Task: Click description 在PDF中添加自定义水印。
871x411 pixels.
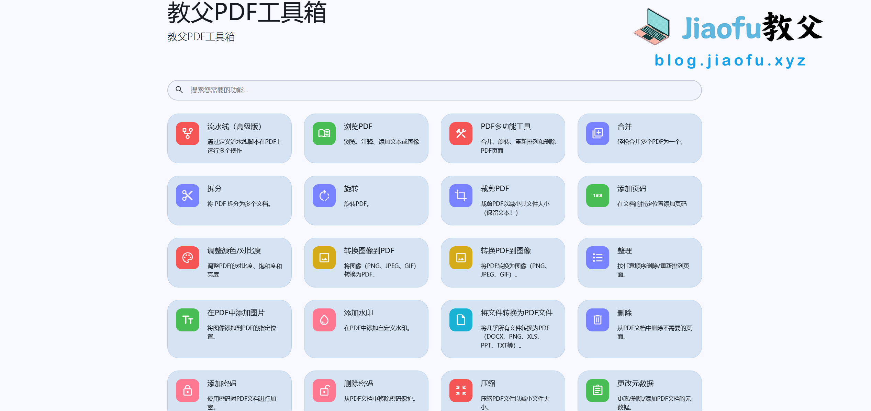Action: pyautogui.click(x=378, y=328)
